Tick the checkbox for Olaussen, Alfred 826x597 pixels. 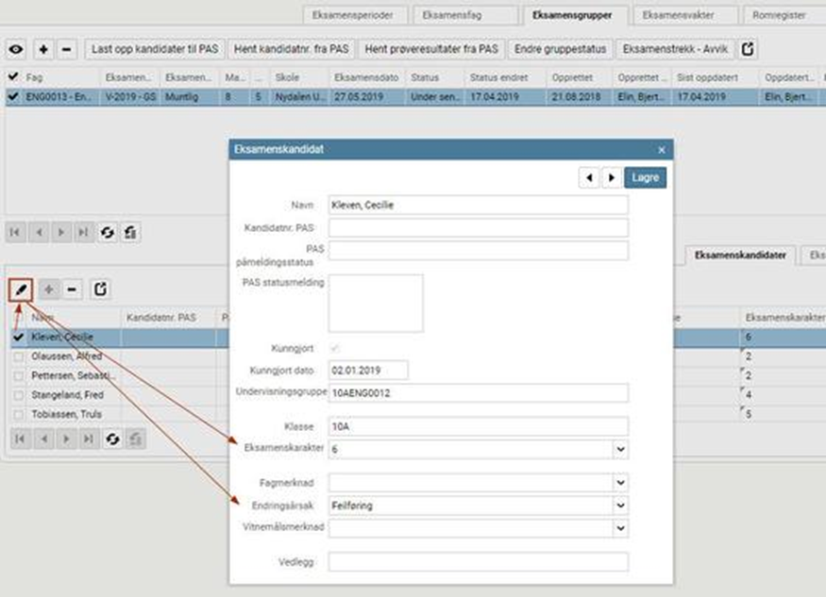pos(16,357)
